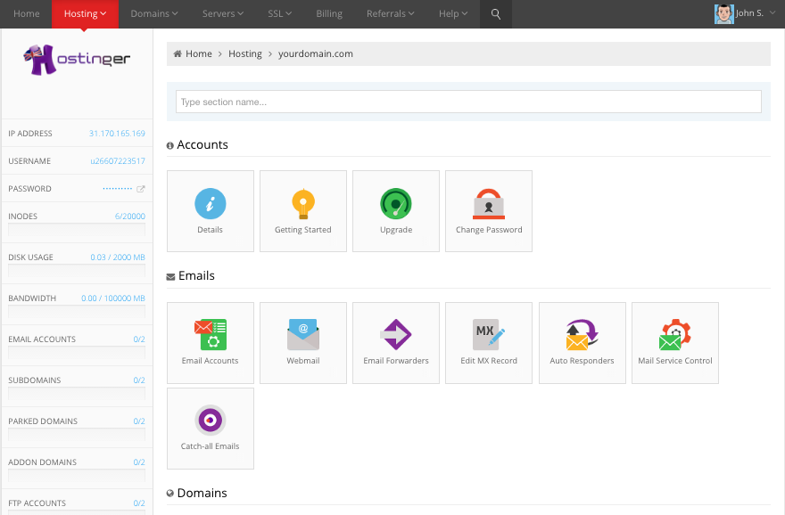Open Auto Responders tile
The width and height of the screenshot is (785, 515).
pos(583,343)
